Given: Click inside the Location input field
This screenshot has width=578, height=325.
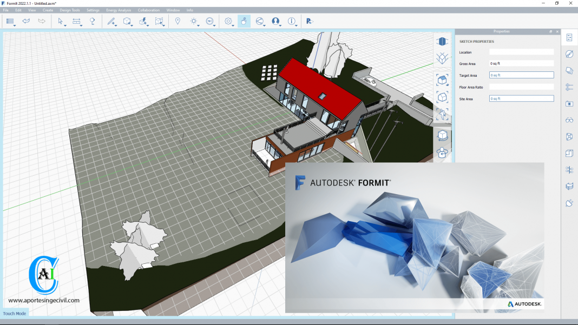Looking at the screenshot, I should (521, 52).
